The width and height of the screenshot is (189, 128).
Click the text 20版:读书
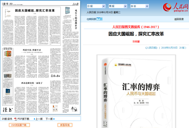click(x=7, y=119)
